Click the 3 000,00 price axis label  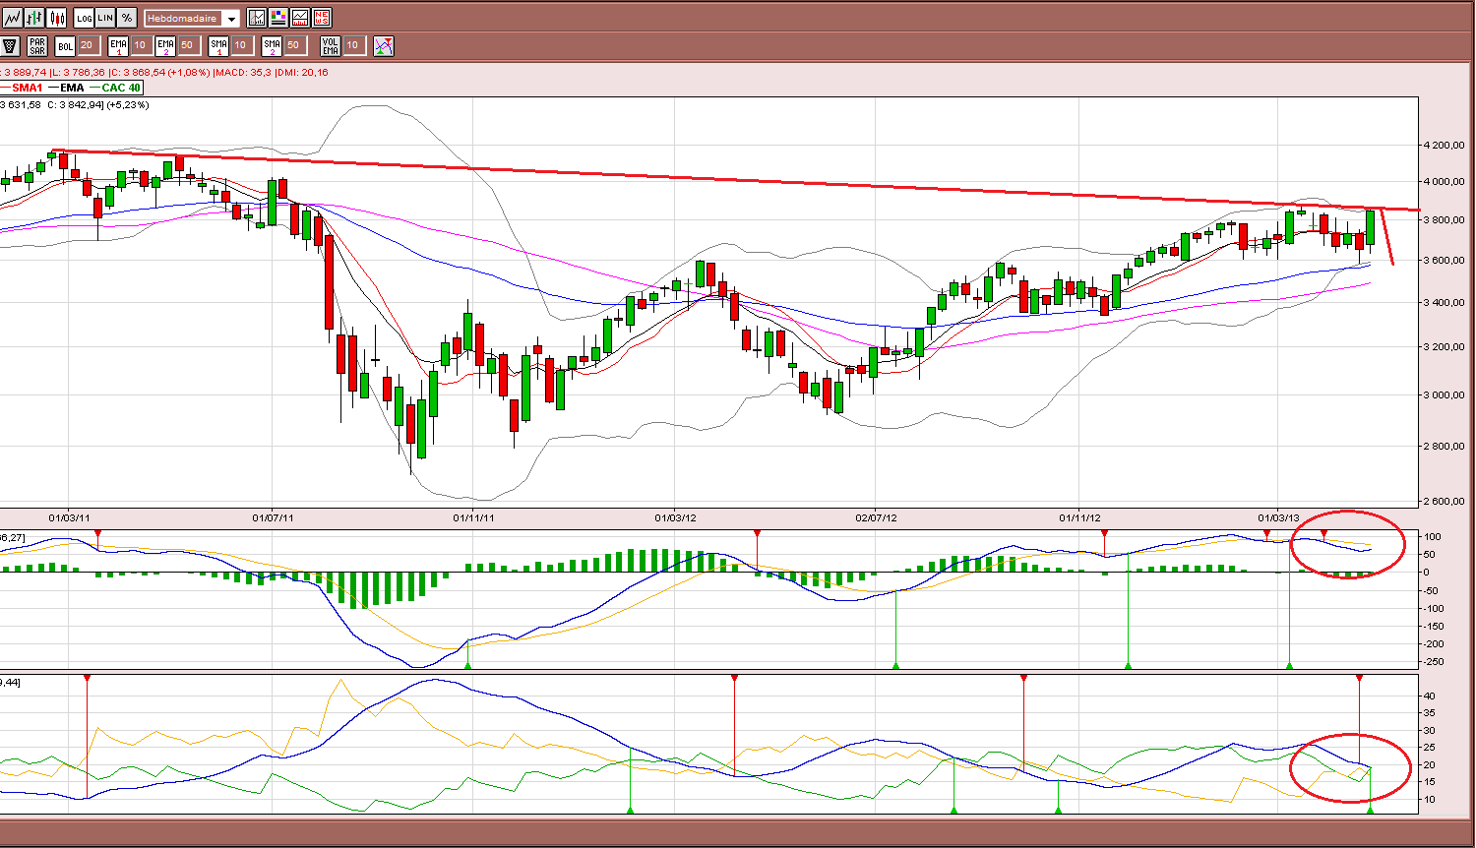click(x=1445, y=395)
